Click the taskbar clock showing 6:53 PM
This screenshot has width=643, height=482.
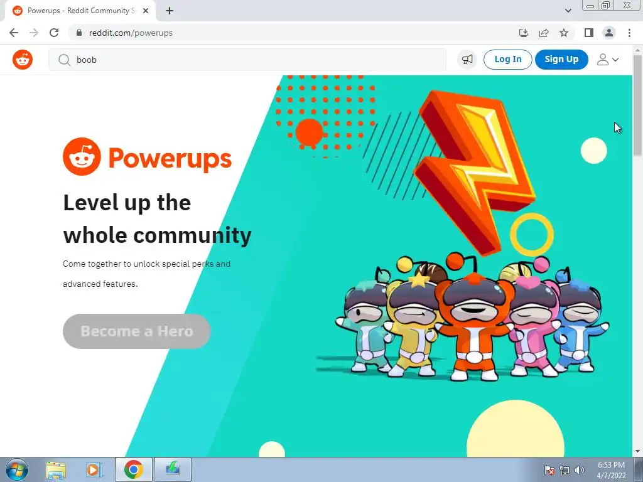point(611,470)
